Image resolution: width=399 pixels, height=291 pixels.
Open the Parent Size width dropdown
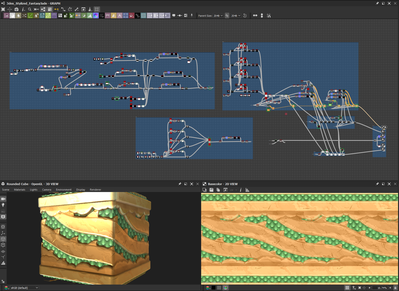pos(218,16)
